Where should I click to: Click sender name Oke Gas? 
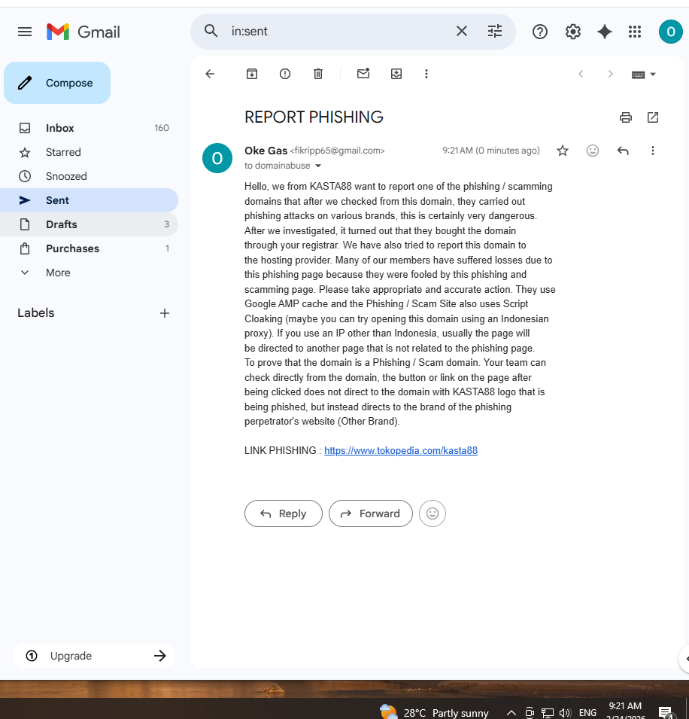pos(266,151)
